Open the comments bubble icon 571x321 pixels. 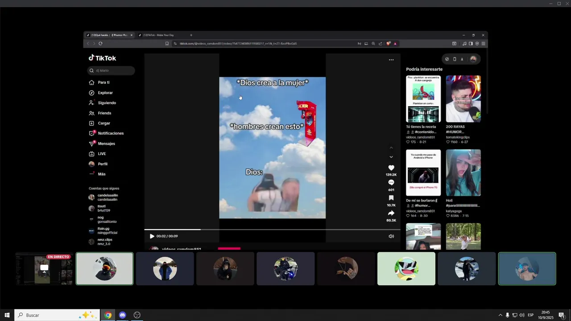(x=391, y=183)
